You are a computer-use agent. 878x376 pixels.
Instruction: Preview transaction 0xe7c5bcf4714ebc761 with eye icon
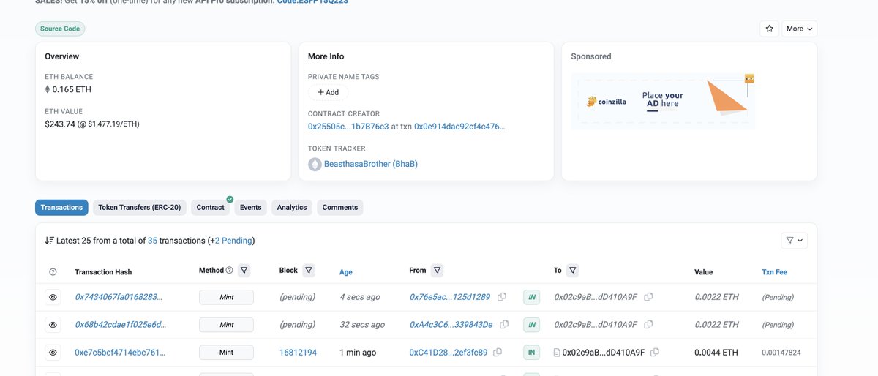[x=53, y=353]
